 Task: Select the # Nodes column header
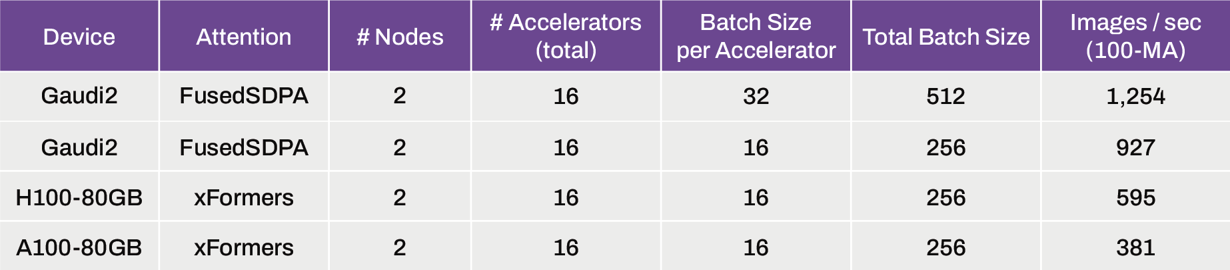pos(400,37)
